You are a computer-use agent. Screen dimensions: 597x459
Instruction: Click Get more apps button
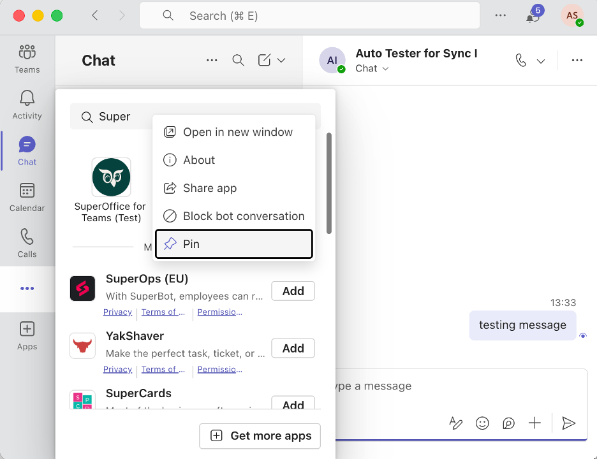click(260, 436)
